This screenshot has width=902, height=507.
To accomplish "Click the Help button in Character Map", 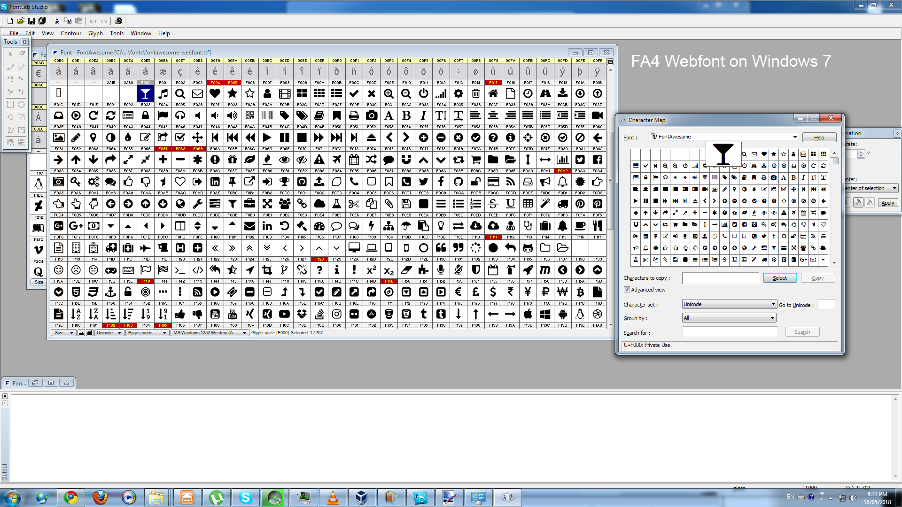I will pos(819,138).
